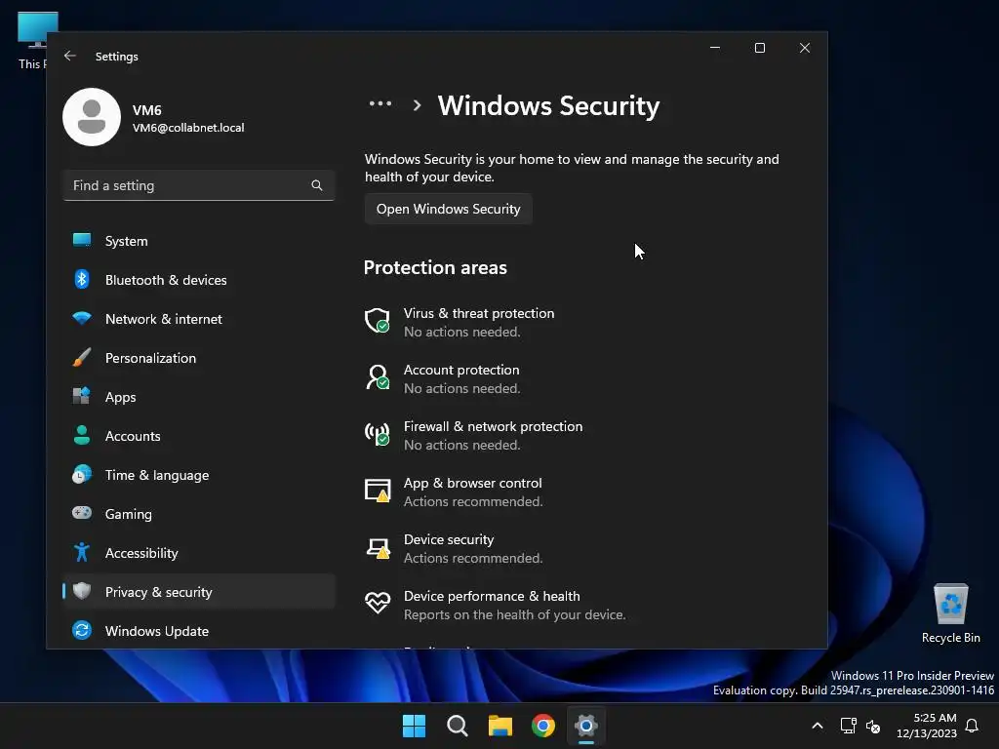Screen dimensions: 999x749
Task: Select the Apps label in sidebar
Action: [x=120, y=397]
